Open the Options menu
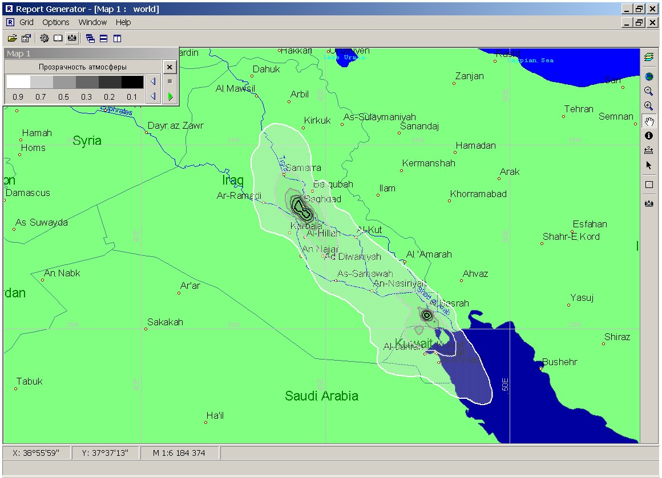 56,22
